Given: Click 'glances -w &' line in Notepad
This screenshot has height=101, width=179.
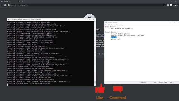Looking at the screenshot, I should (116, 39).
